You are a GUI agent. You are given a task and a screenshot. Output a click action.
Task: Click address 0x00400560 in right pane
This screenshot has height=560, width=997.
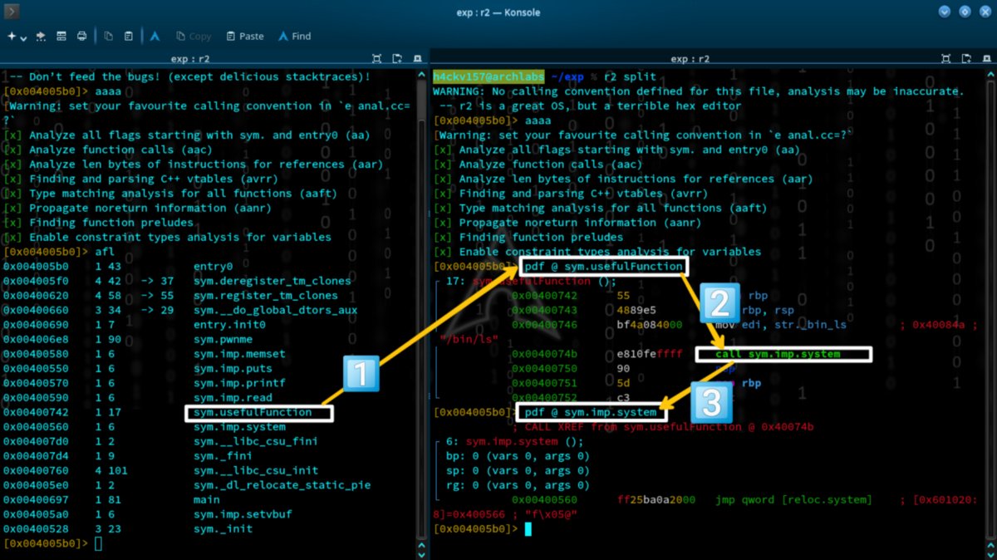click(x=544, y=499)
